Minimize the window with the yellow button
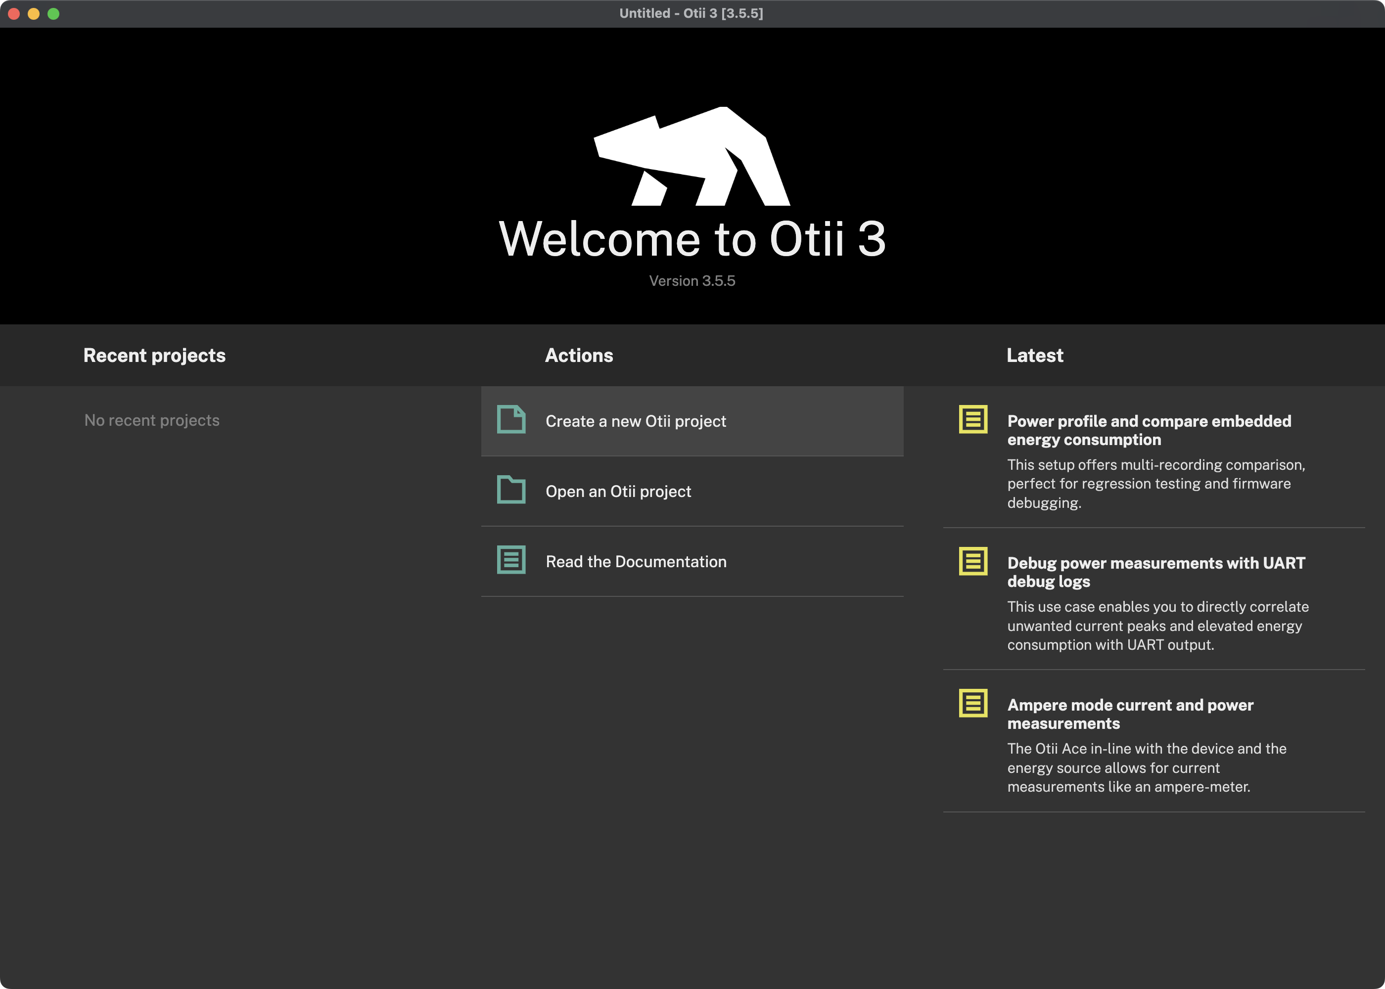Image resolution: width=1385 pixels, height=989 pixels. (x=34, y=13)
